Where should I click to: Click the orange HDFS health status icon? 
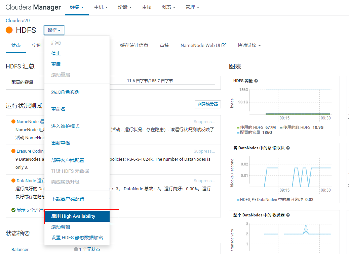pos(9,30)
